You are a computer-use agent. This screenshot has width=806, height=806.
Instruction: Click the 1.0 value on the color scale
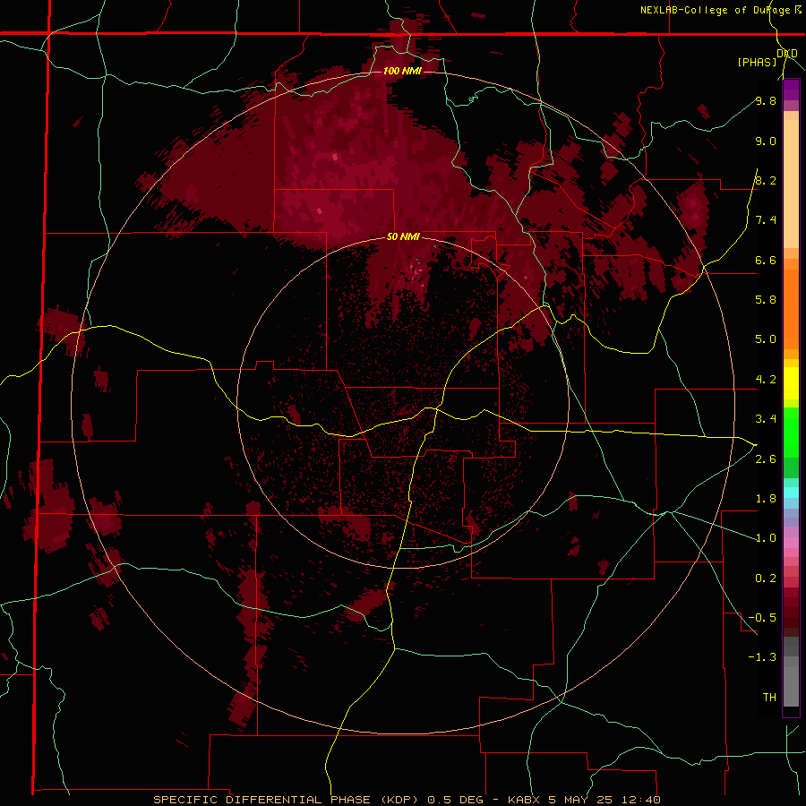766,538
